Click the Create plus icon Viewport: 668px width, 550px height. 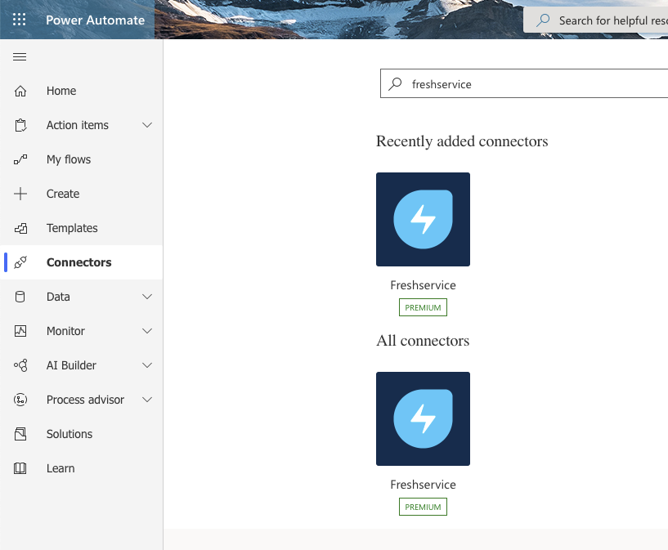(20, 194)
